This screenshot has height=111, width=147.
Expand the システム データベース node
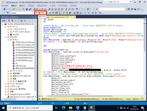tap(8, 29)
